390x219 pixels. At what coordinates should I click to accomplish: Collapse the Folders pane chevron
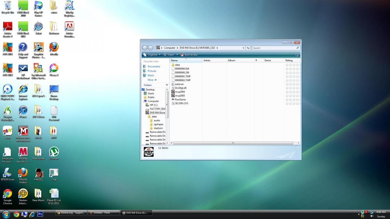(x=167, y=85)
